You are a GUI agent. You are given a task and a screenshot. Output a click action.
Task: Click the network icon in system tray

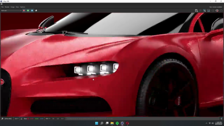pyautogui.click(x=210, y=123)
